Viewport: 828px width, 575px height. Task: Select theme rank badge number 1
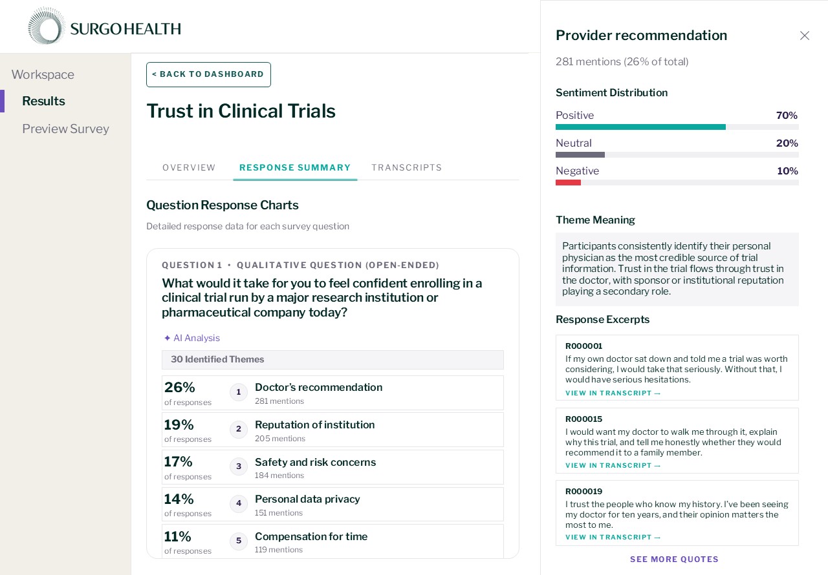click(x=239, y=392)
